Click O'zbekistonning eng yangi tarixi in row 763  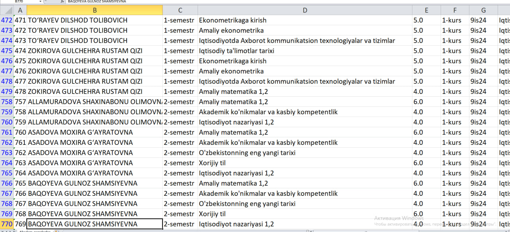click(305, 153)
